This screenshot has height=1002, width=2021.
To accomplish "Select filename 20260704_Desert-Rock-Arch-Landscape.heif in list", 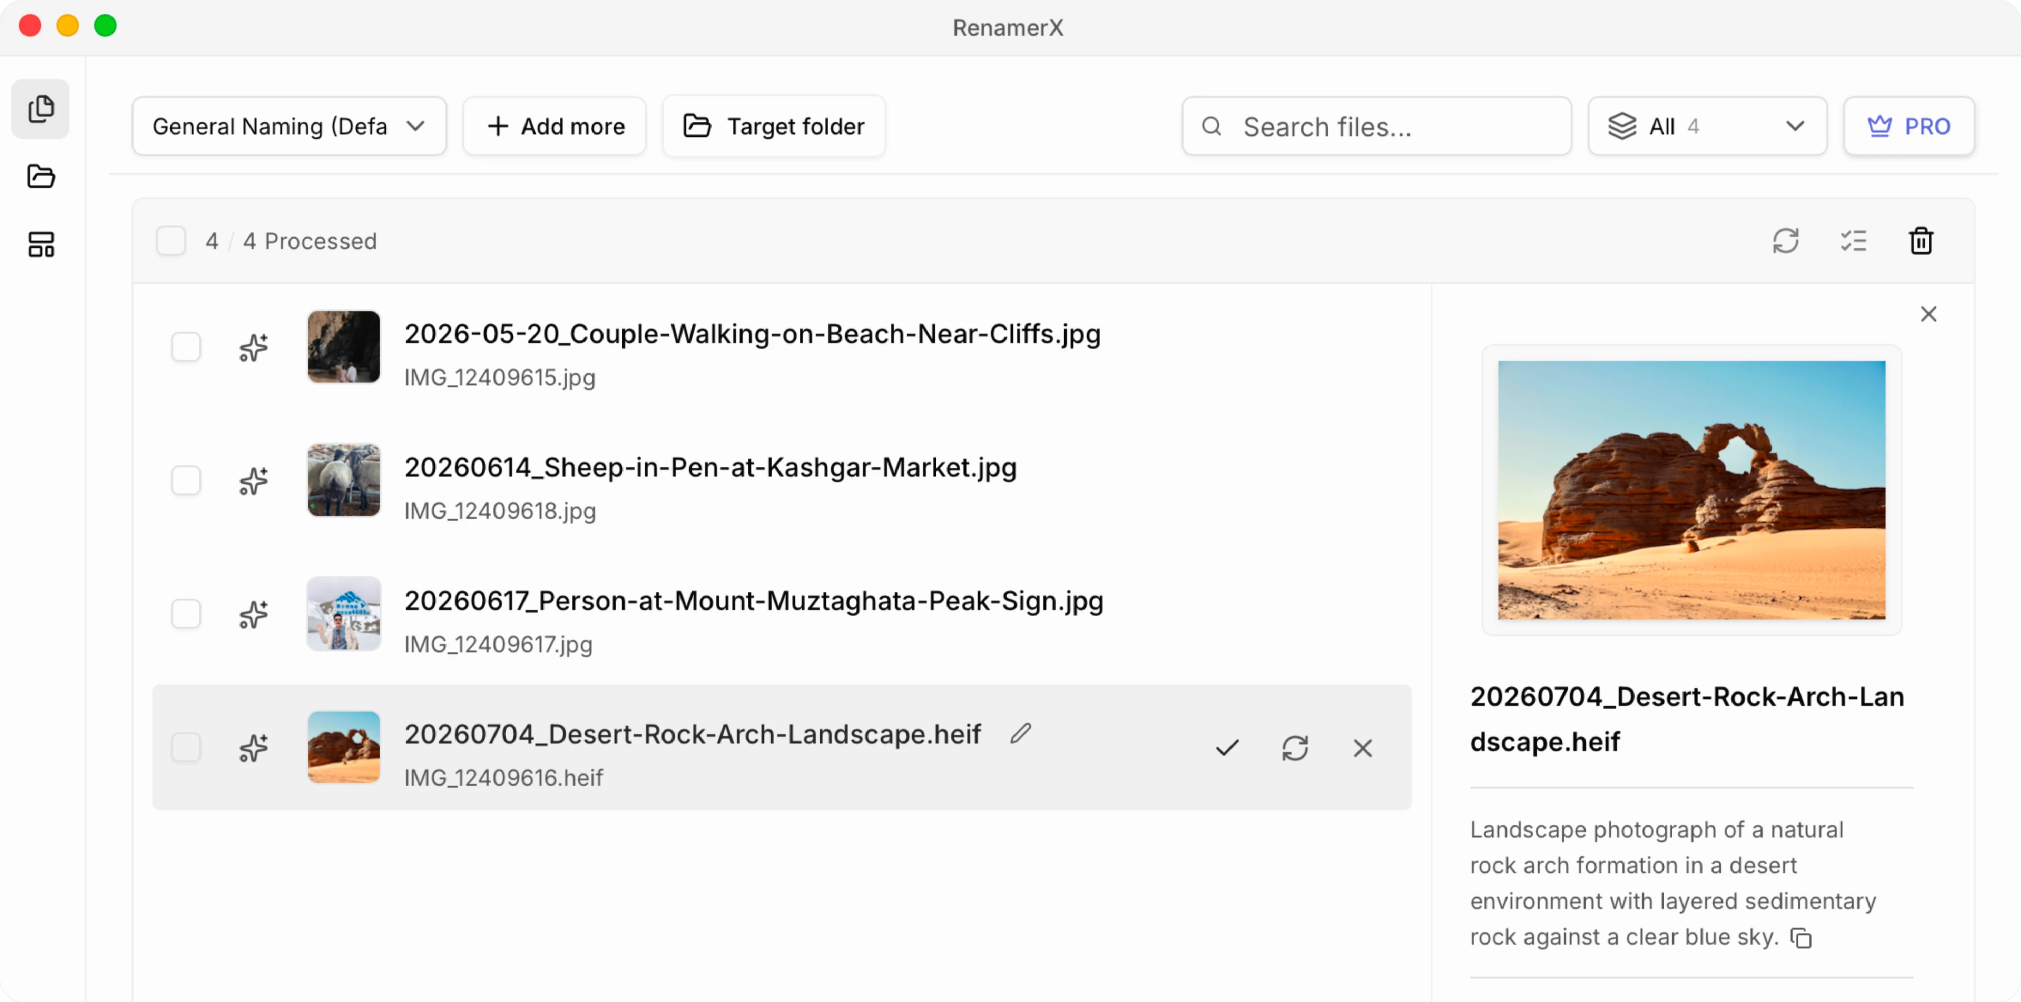I will [692, 735].
